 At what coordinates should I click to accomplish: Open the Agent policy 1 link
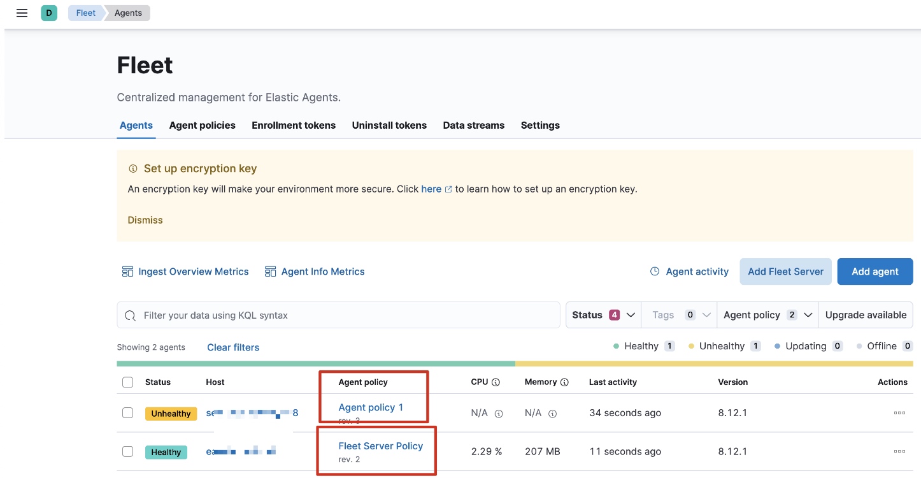point(371,407)
